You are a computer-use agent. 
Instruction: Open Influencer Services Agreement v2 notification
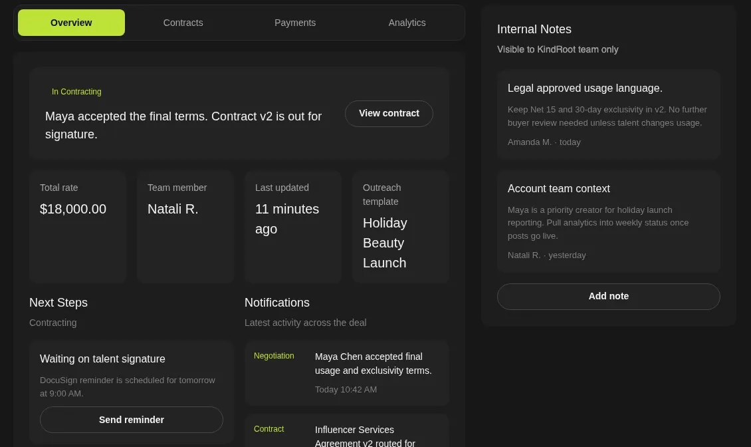coord(347,430)
